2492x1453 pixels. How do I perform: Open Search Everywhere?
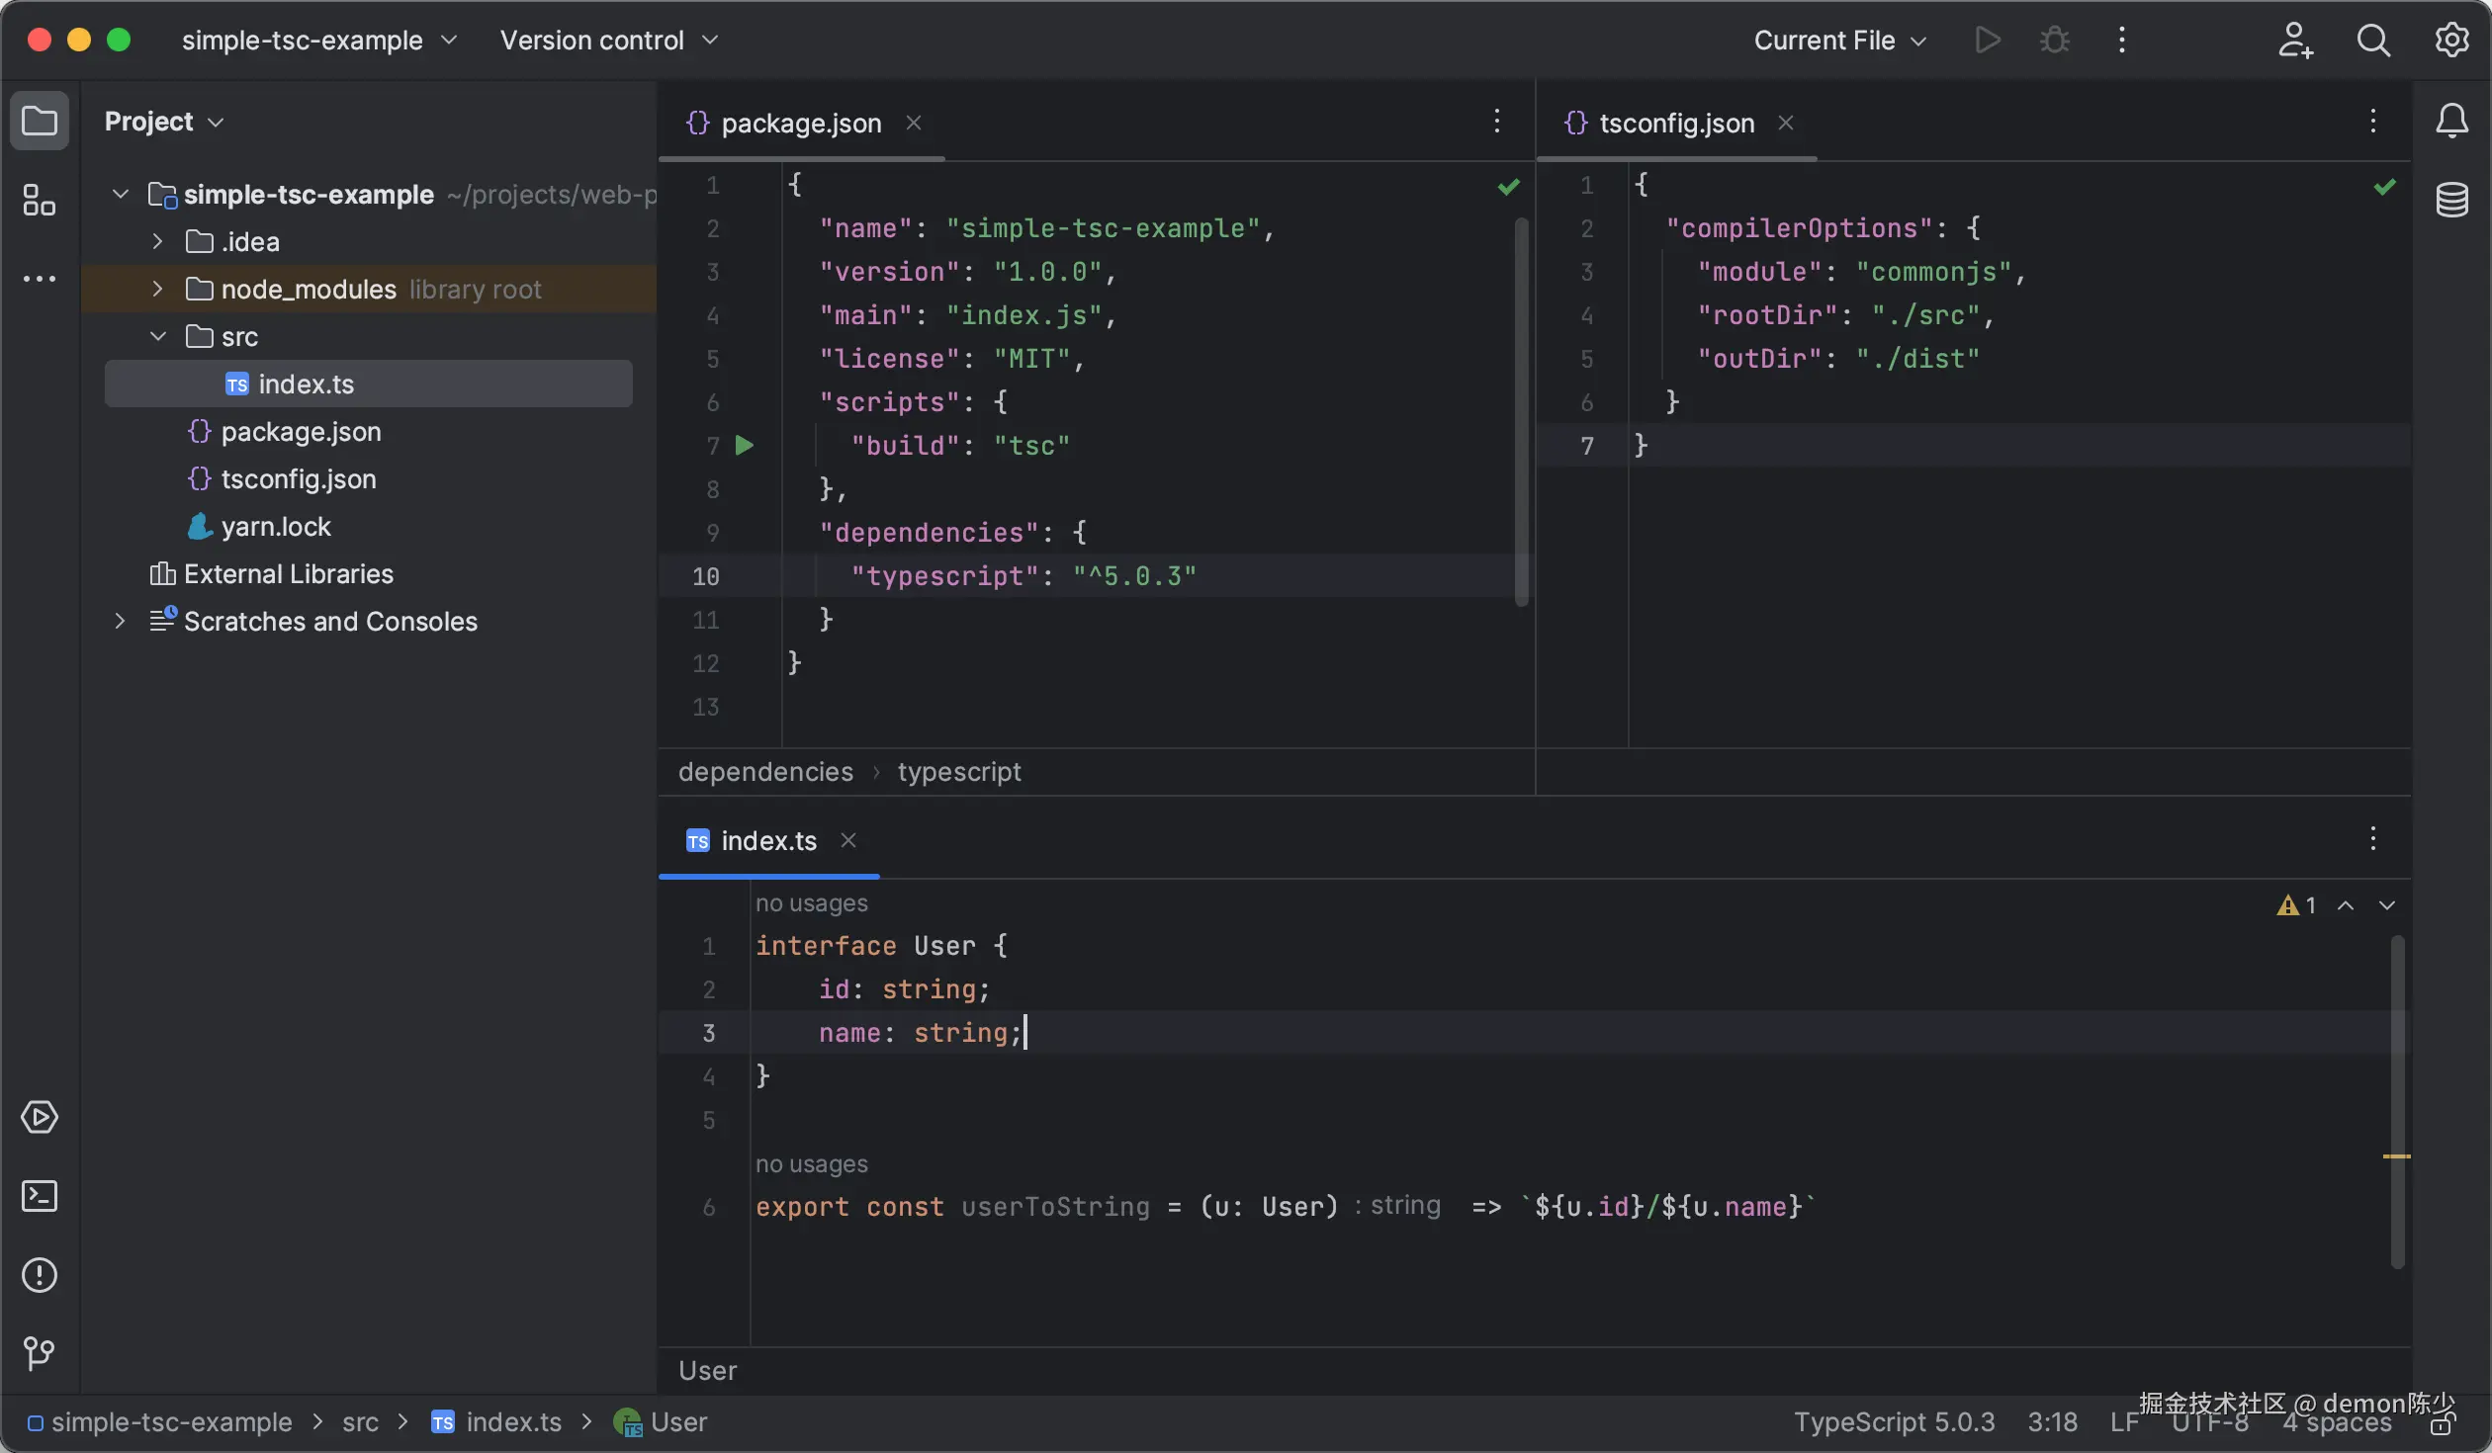[2374, 40]
